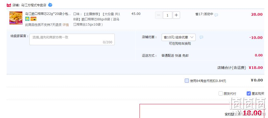Open the blue Wangwang chat icon next to the shop name
Screen dimensions: 268x118
point(50,5)
